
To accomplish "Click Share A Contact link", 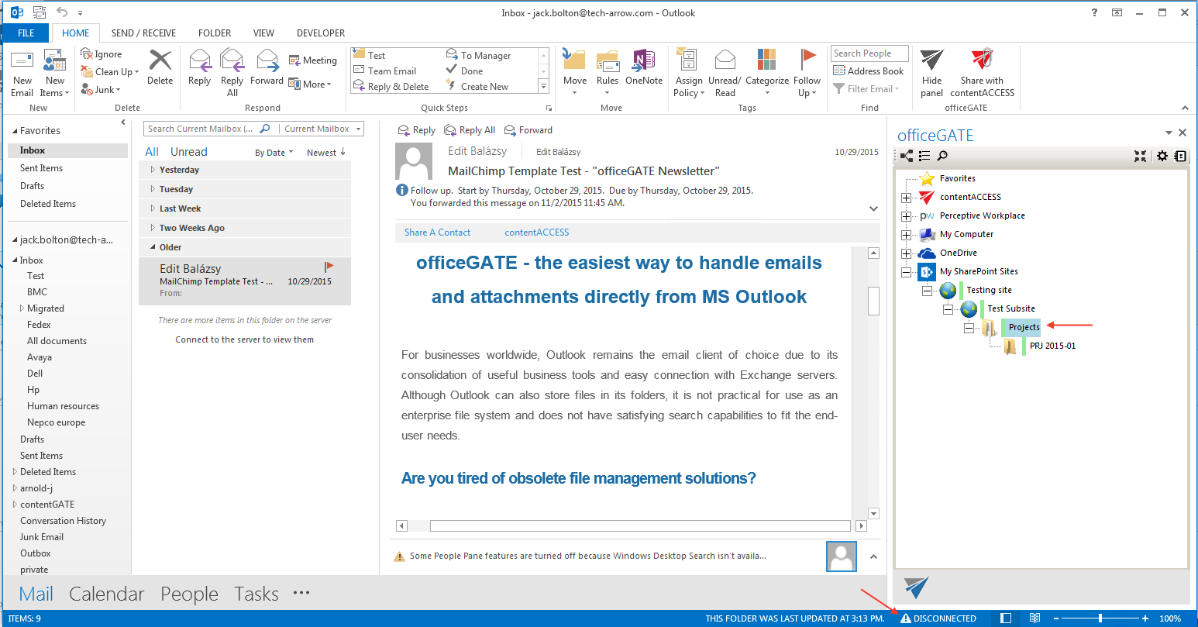I will click(x=437, y=233).
